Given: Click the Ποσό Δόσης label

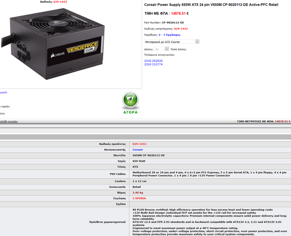Looking at the screenshot, I should pos(178,49).
